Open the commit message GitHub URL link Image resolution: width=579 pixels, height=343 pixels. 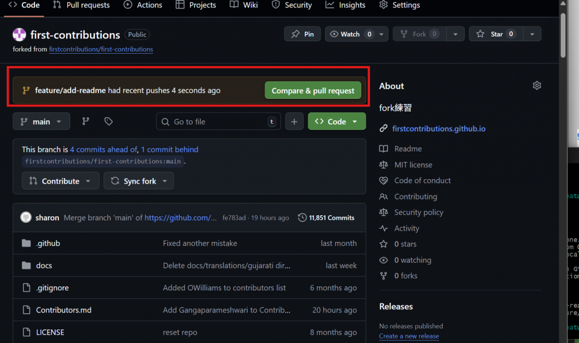tap(180, 218)
